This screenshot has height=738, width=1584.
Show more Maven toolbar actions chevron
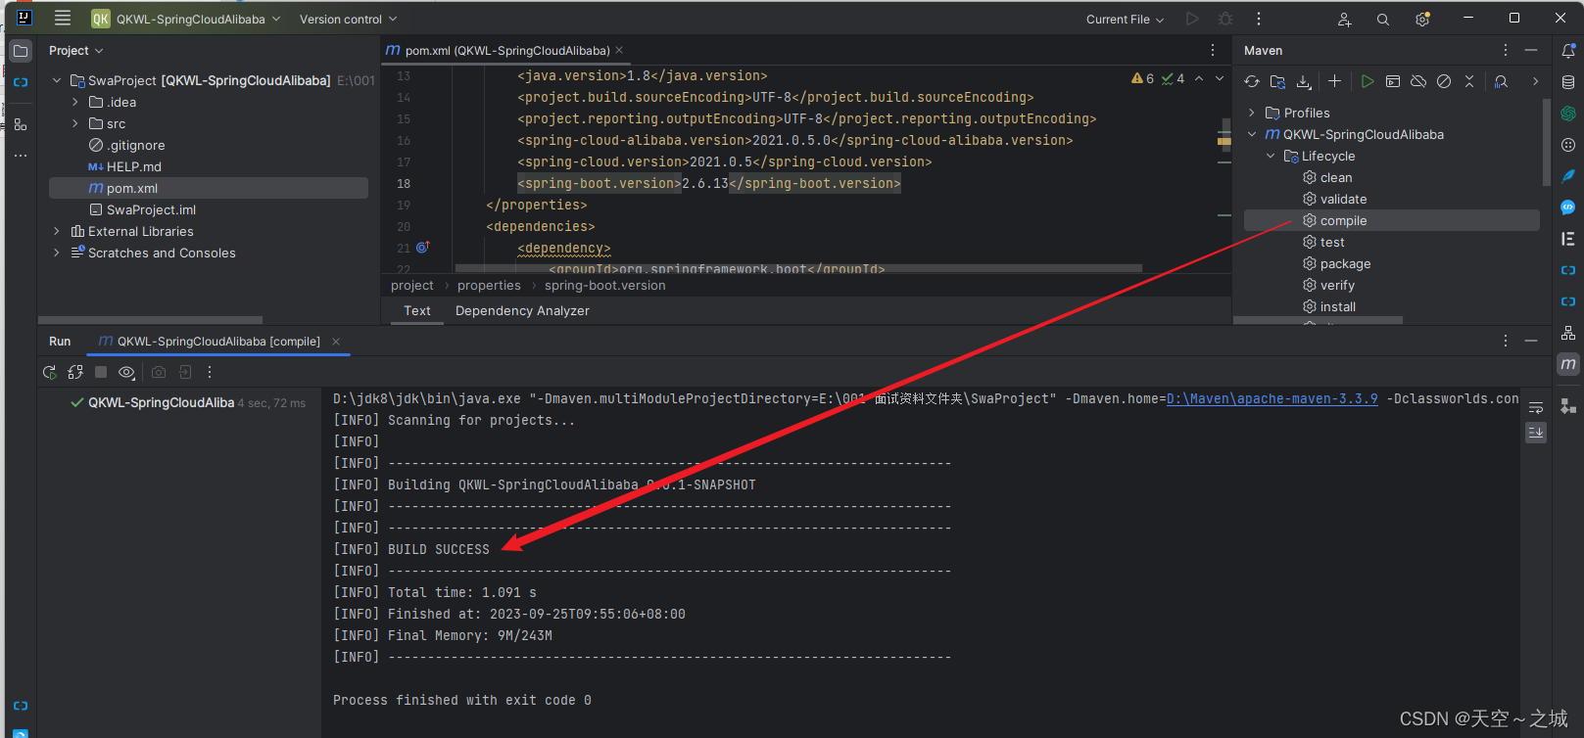tap(1535, 81)
